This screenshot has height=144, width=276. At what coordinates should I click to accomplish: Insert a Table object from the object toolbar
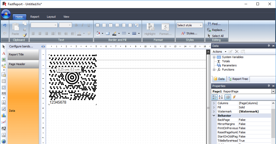(3, 81)
